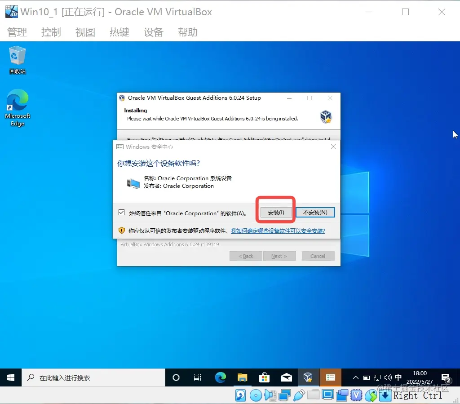460x404 pixels.
Task: Open the 视图 menu
Action: [x=85, y=32]
